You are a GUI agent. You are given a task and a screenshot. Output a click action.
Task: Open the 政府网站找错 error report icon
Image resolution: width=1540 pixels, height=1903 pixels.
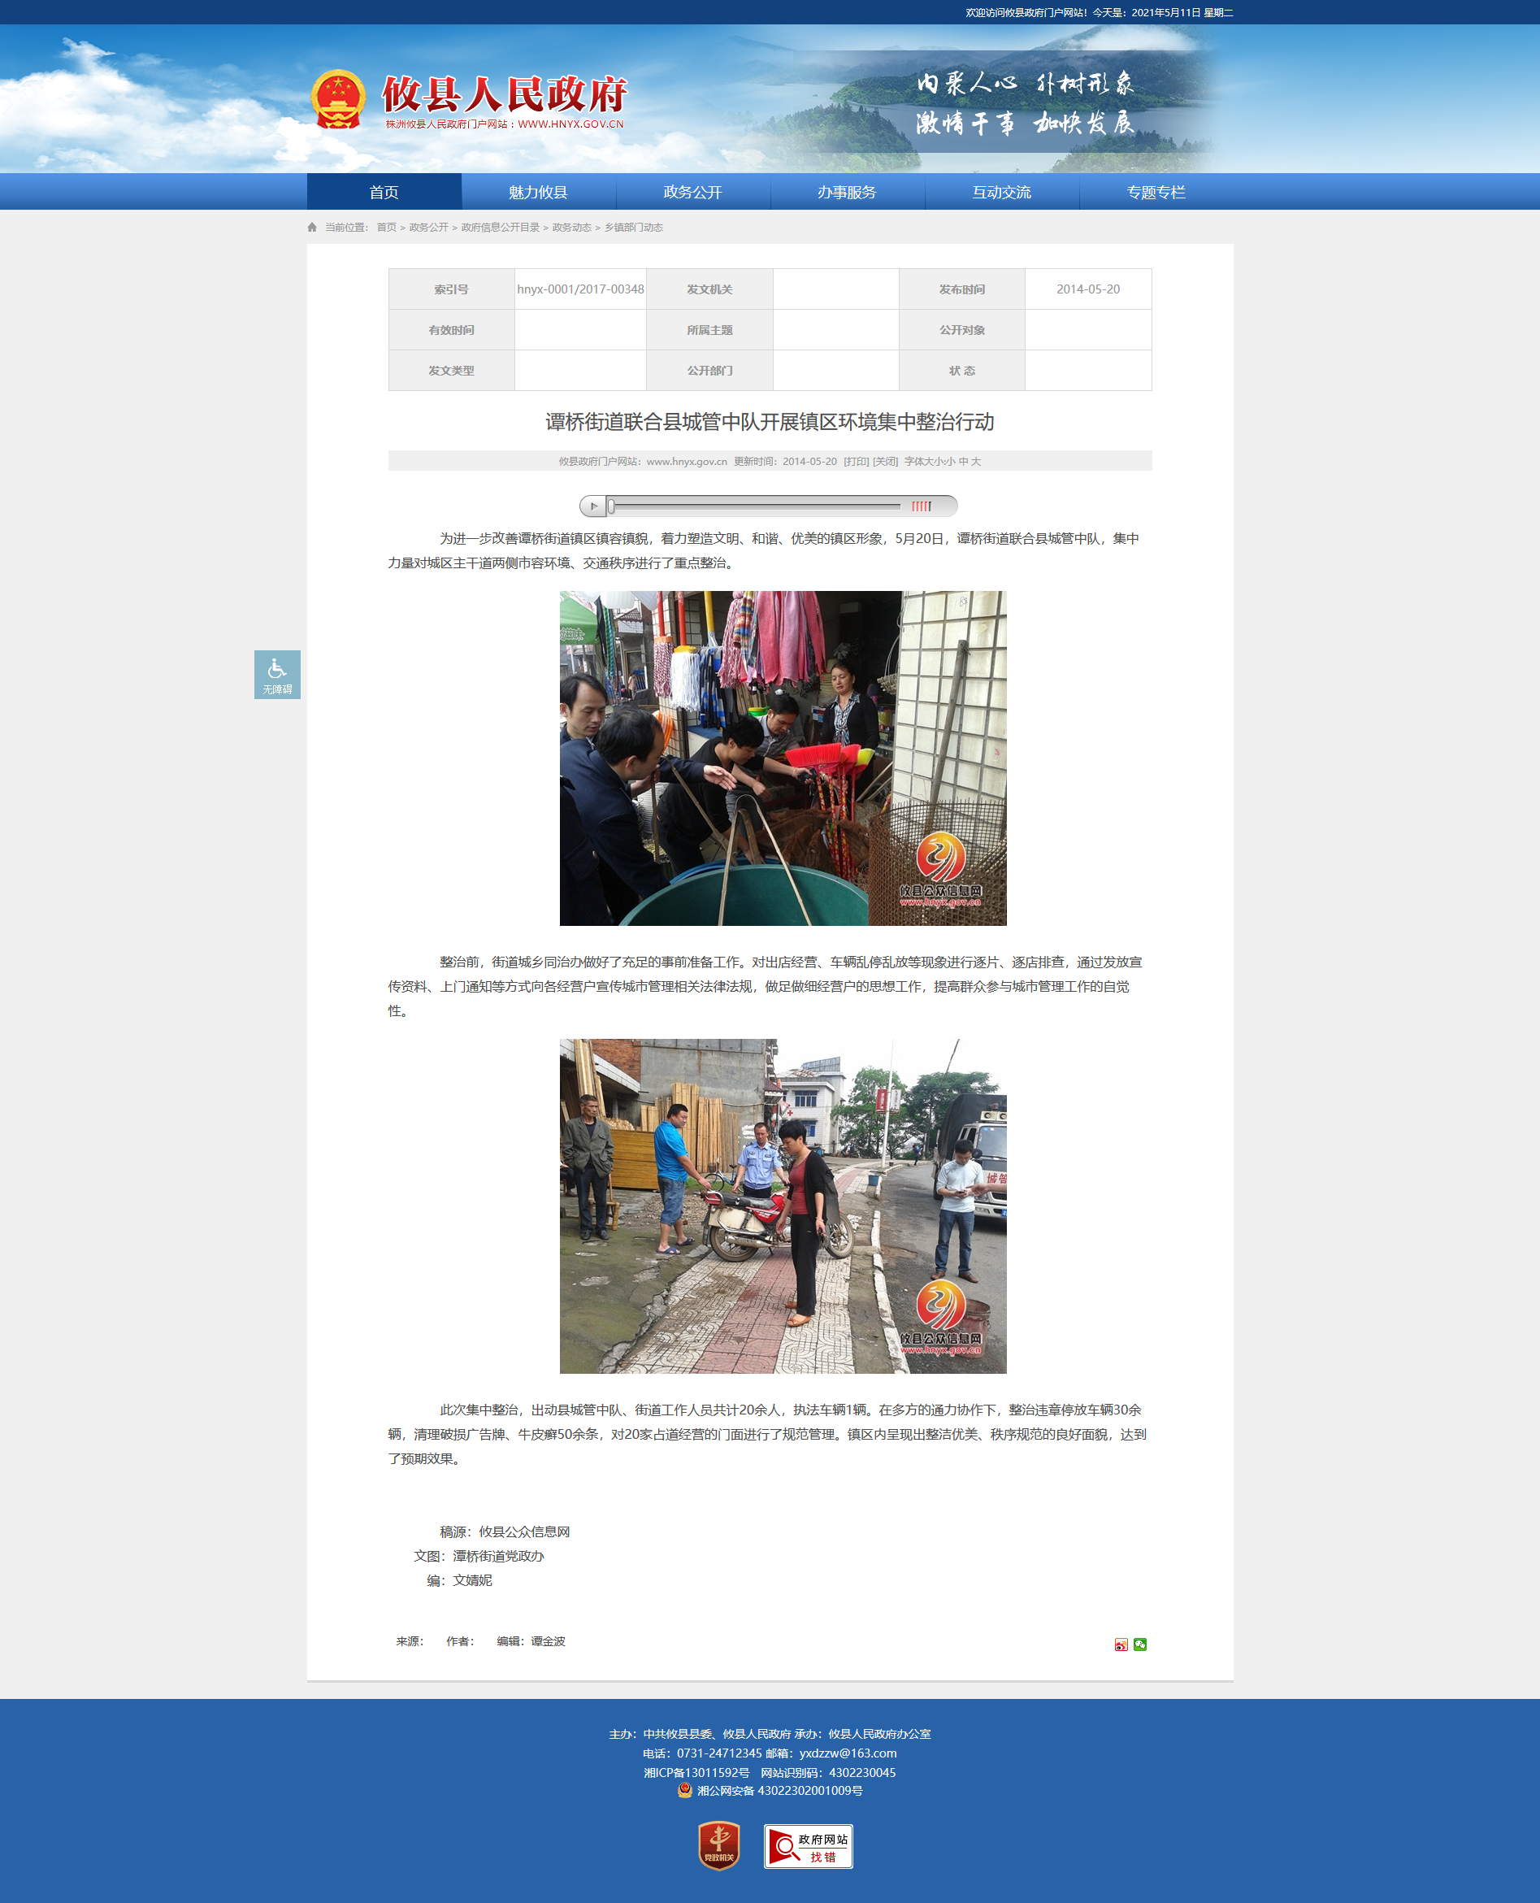pos(808,1846)
